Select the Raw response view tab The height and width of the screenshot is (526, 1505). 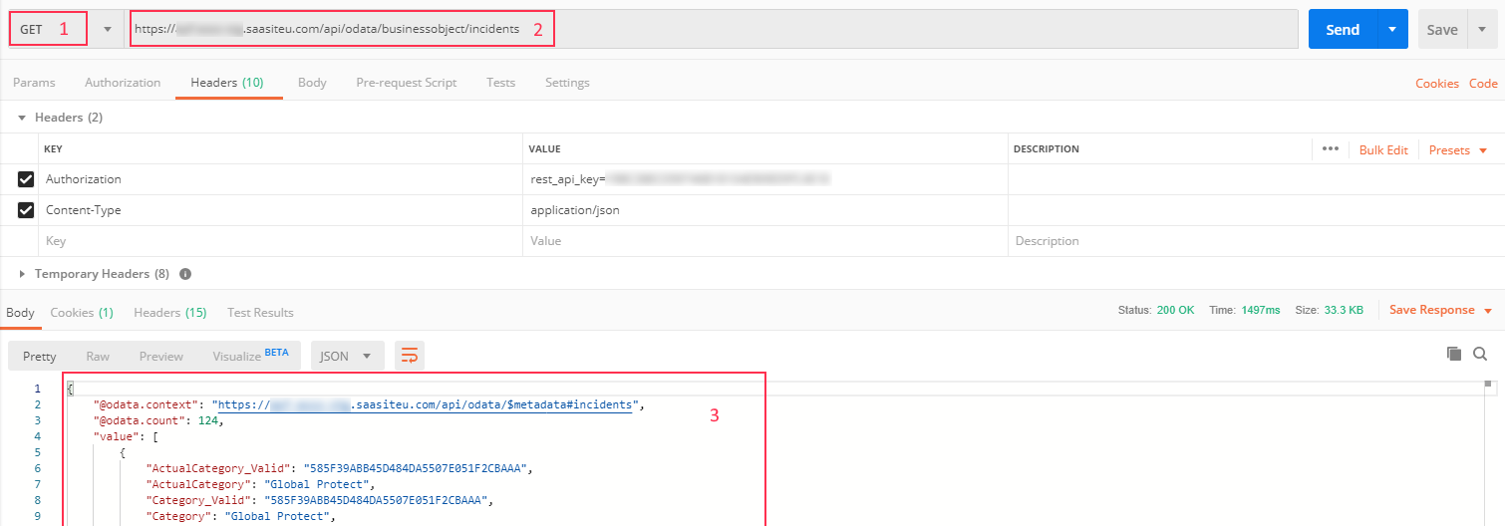pos(98,356)
